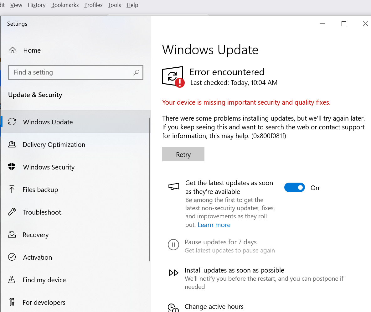Click the Delivery Optimization icon
371x312 pixels.
pyautogui.click(x=12, y=144)
